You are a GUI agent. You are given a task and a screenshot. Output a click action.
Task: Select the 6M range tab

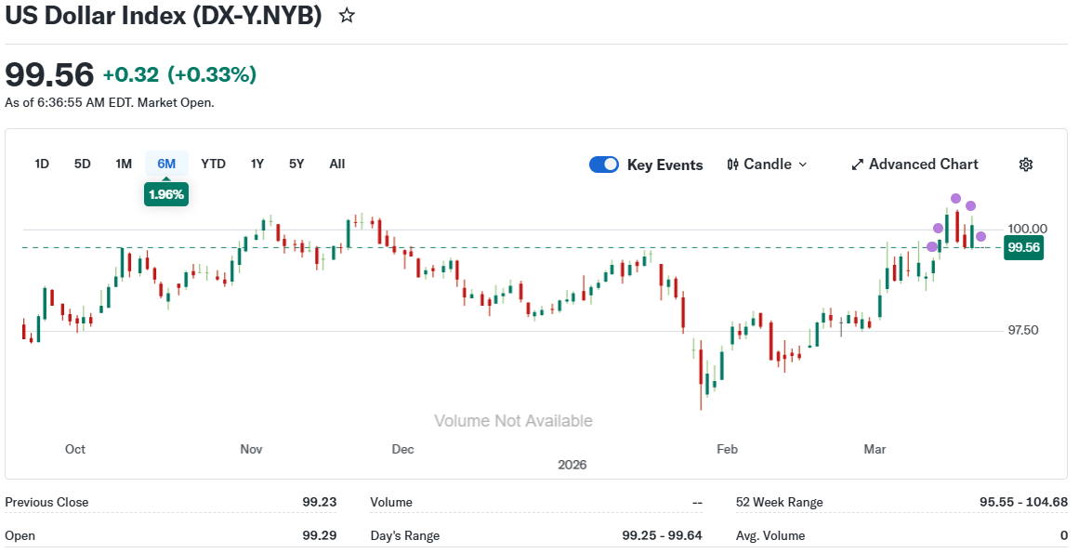click(x=166, y=164)
